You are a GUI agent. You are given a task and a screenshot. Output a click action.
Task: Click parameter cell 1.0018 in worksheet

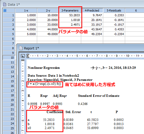tap(70, 20)
